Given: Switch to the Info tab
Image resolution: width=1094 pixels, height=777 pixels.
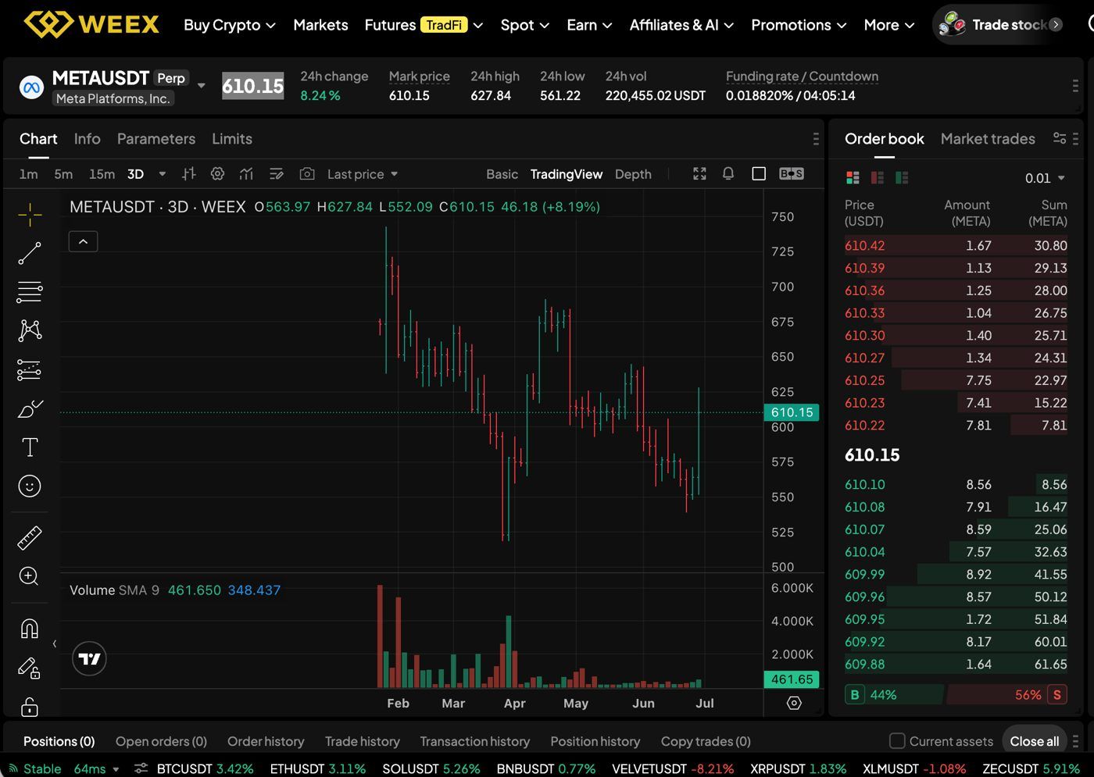Looking at the screenshot, I should (87, 138).
